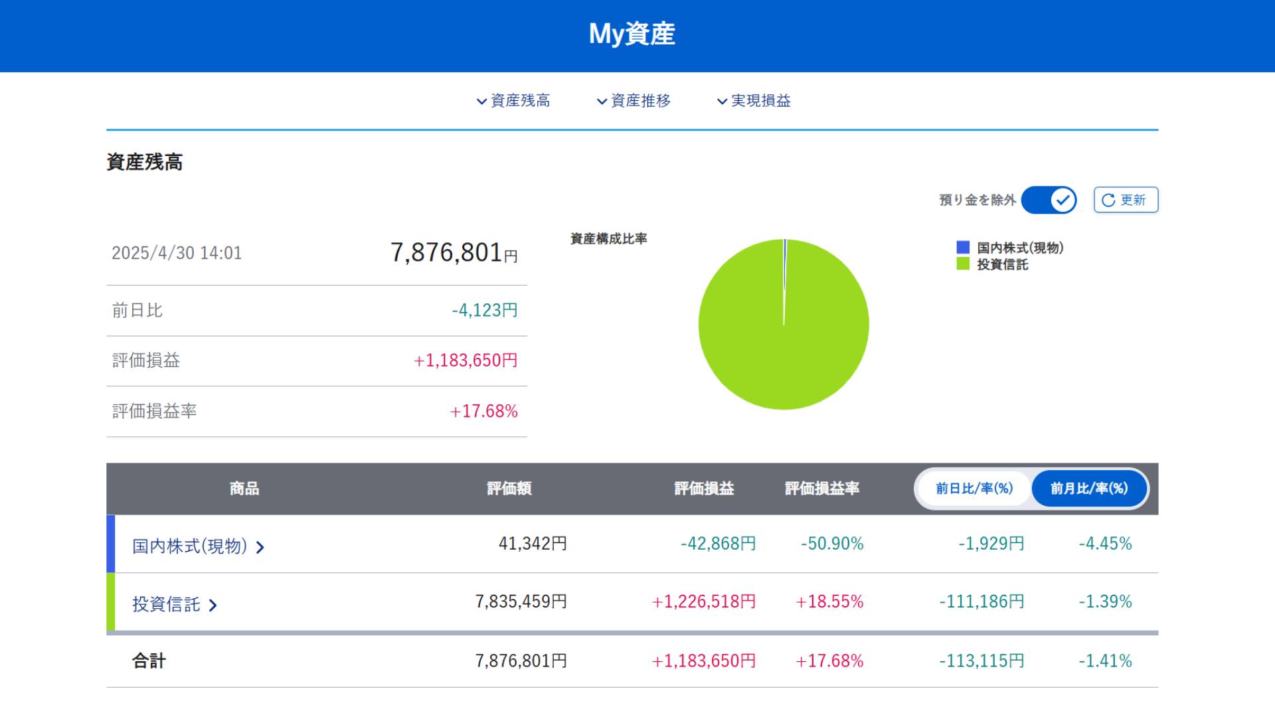This screenshot has height=717, width=1275.
Task: Click chevron arrow next to 投資信託
Action: (x=212, y=605)
